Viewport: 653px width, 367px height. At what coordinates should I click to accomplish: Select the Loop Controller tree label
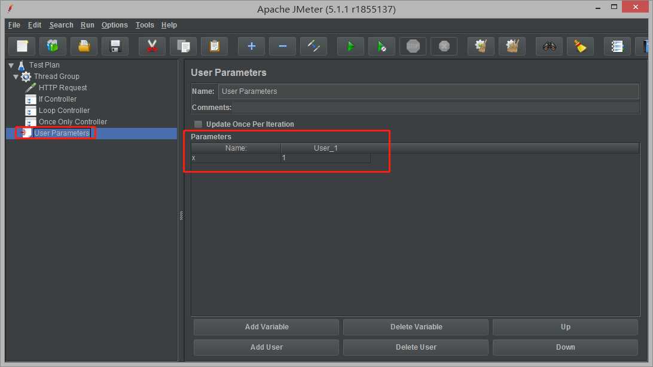(64, 111)
